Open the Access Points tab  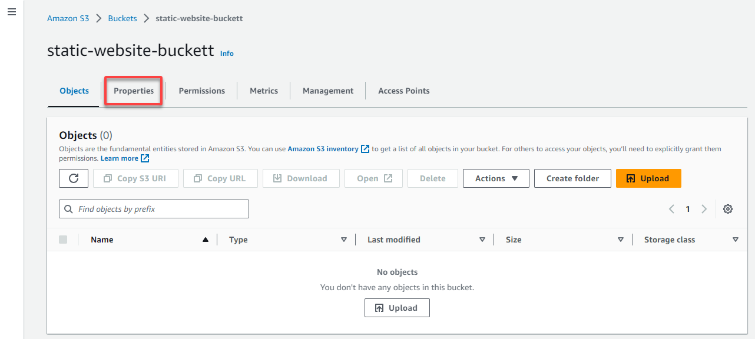[404, 91]
